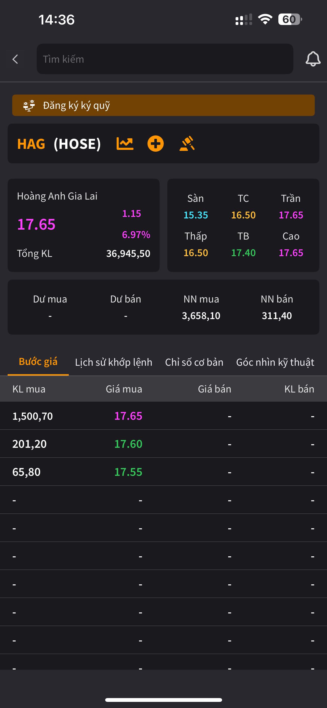Tap NN bán value 311,40
The height and width of the screenshot is (708, 327).
277,316
